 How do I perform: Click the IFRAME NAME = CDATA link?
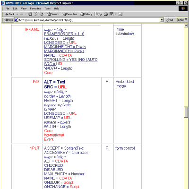[58, 55]
